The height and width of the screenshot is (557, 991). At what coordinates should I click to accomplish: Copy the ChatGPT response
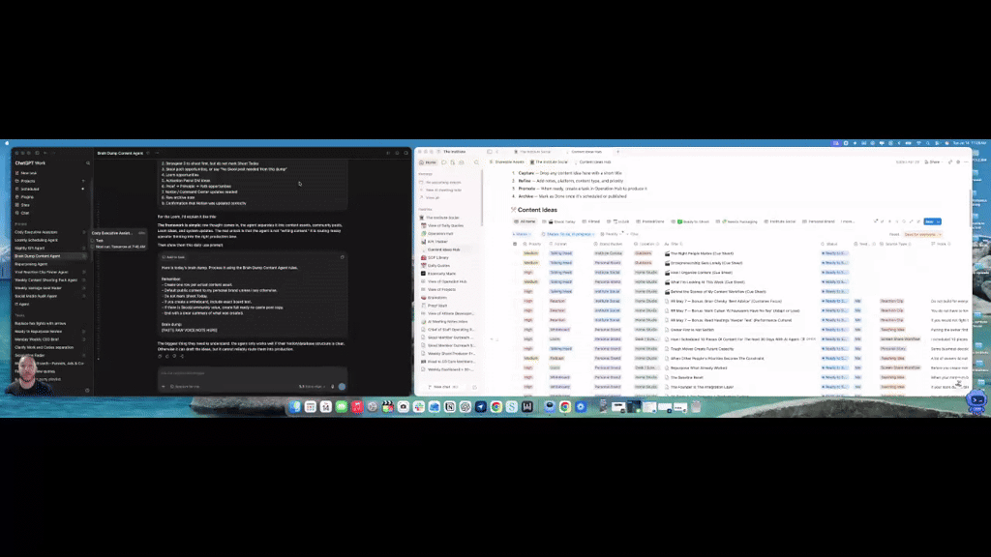click(x=160, y=356)
